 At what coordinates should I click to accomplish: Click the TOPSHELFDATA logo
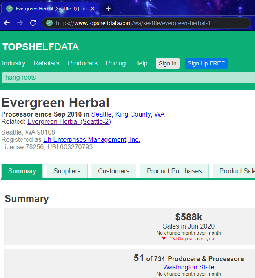(41, 47)
